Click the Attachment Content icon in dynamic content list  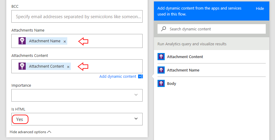click(161, 57)
